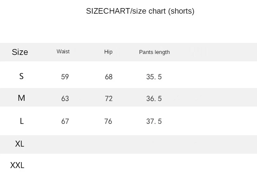Screen dimensions: 257x180
Task: Select the M size row label
Action: click(x=21, y=98)
